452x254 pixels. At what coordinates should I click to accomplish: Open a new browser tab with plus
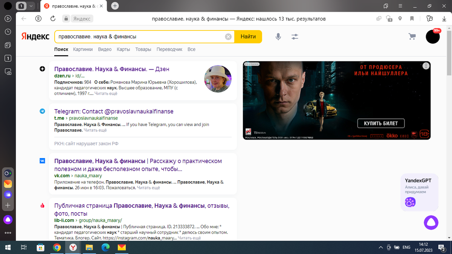[x=115, y=6]
